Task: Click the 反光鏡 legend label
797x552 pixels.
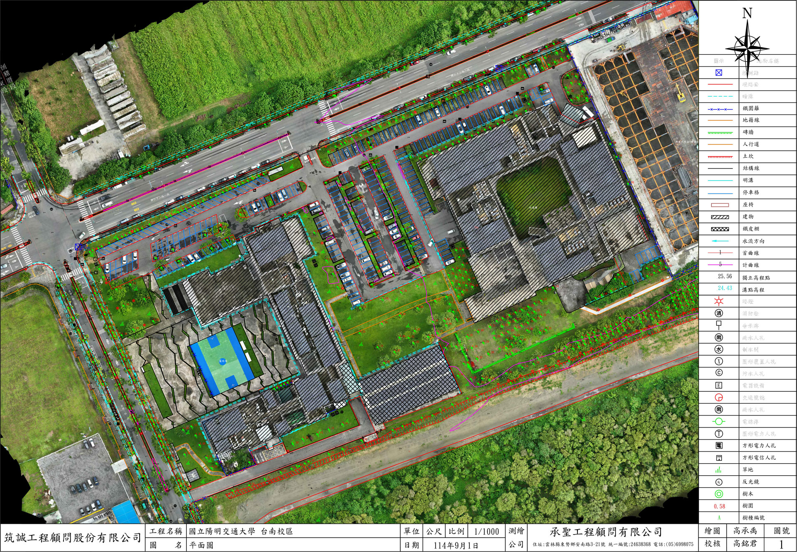Action: (x=751, y=482)
